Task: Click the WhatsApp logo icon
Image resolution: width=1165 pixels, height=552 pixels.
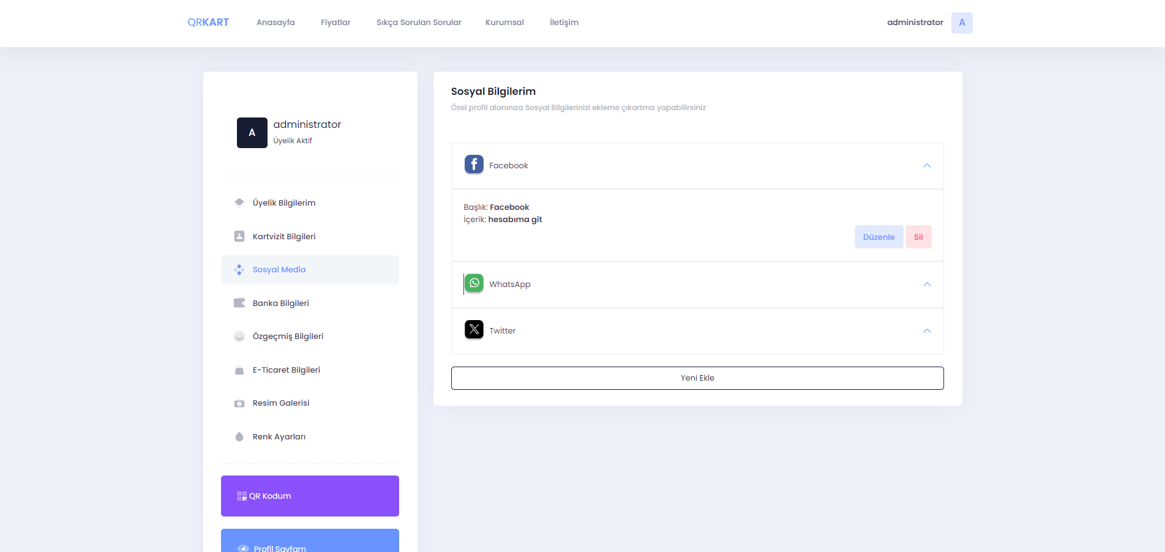Action: 474,283
